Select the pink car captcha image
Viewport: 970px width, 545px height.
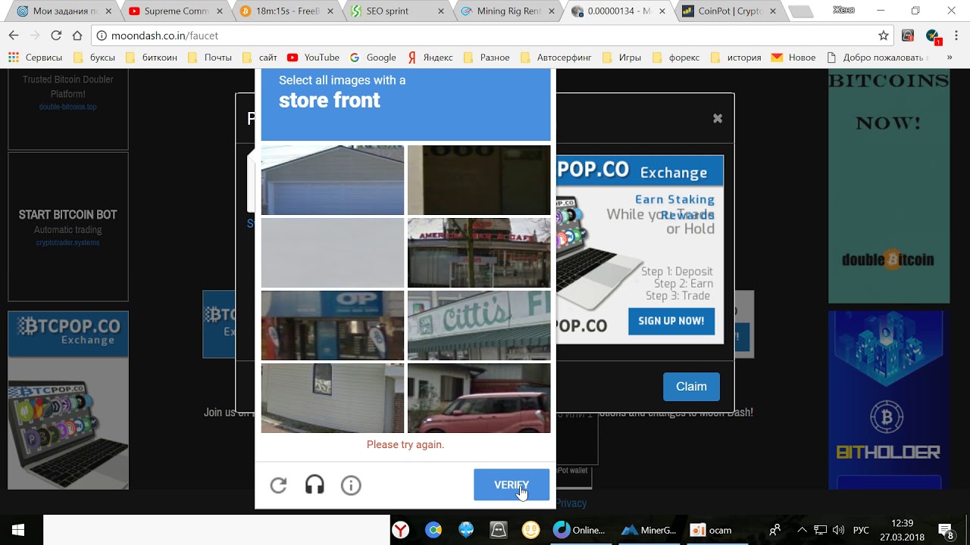(x=479, y=398)
